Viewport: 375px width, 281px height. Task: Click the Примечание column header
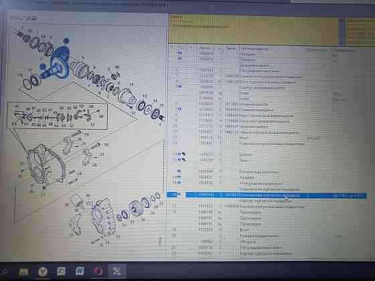click(x=344, y=50)
